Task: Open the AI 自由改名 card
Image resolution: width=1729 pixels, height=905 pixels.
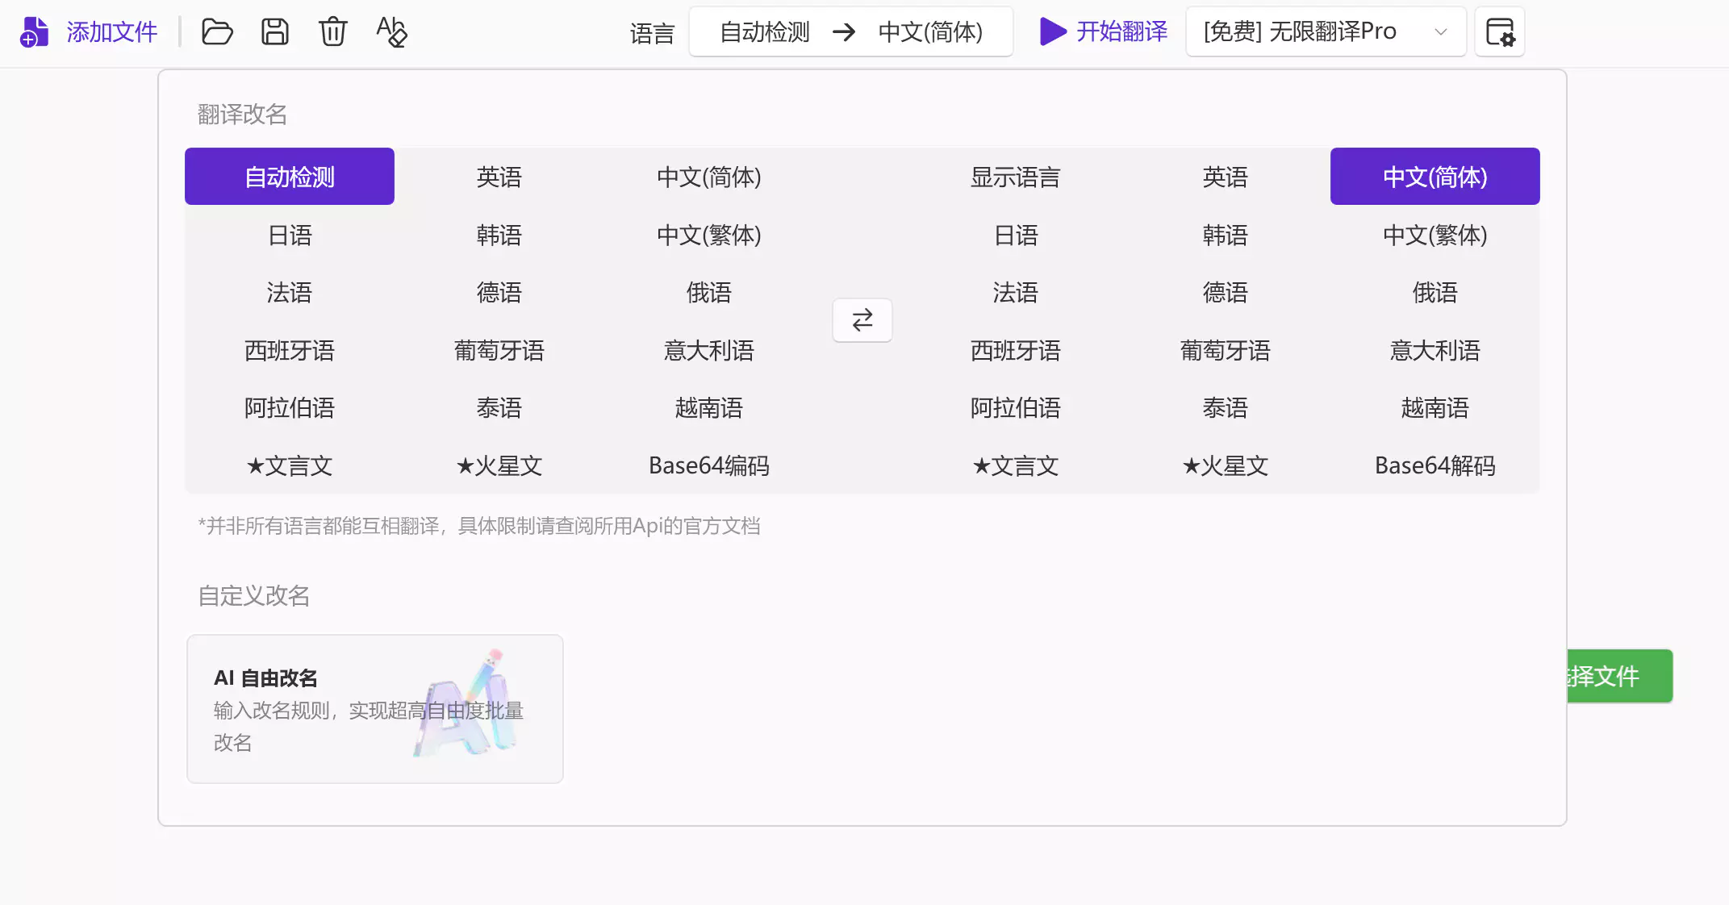Action: pyautogui.click(x=374, y=708)
